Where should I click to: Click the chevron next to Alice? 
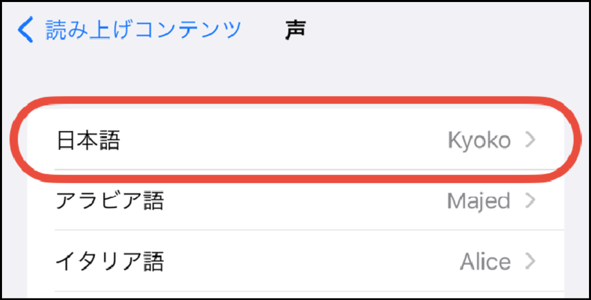click(x=529, y=261)
